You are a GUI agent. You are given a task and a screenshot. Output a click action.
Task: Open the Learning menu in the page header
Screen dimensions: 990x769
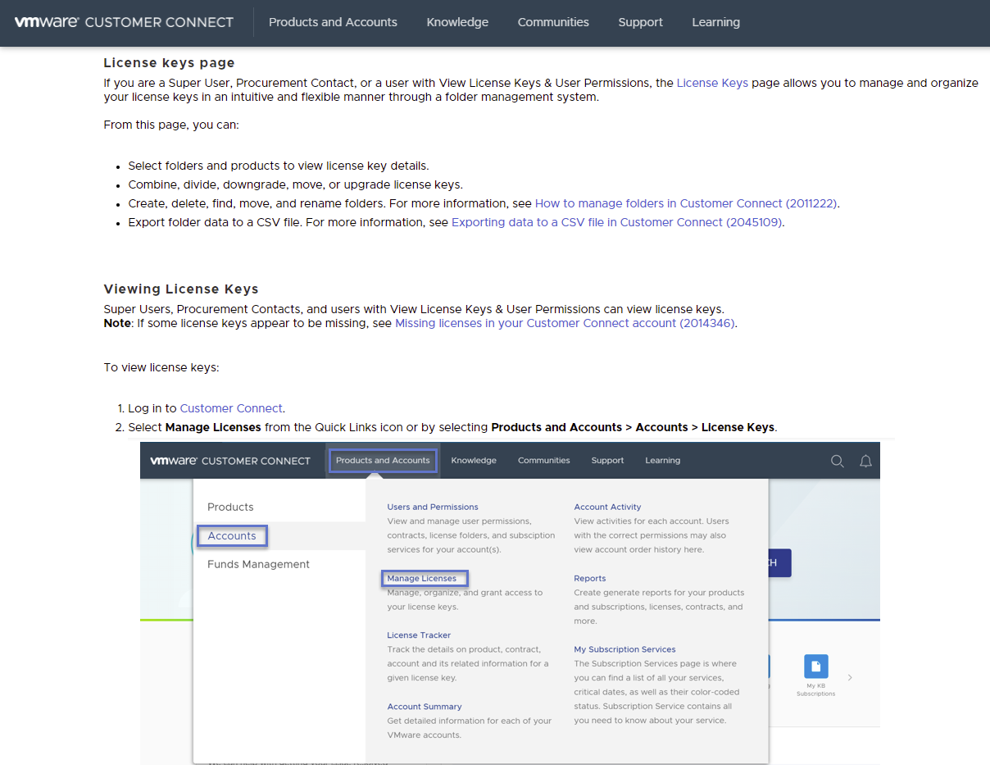[715, 22]
